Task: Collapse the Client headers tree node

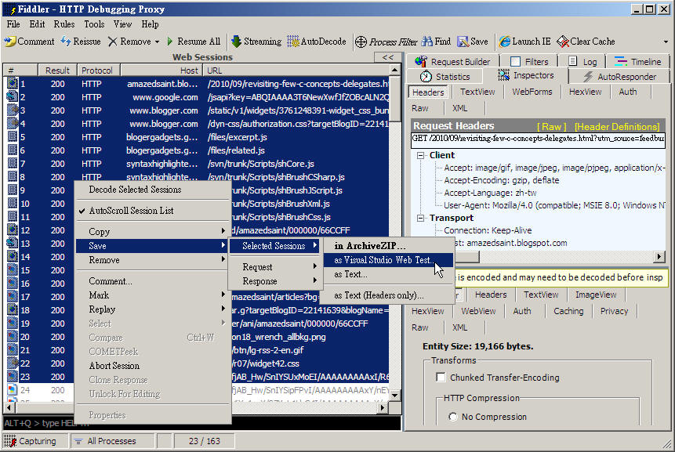Action: tap(420, 155)
